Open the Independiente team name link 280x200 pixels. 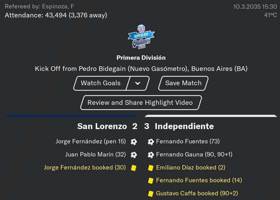point(184,126)
